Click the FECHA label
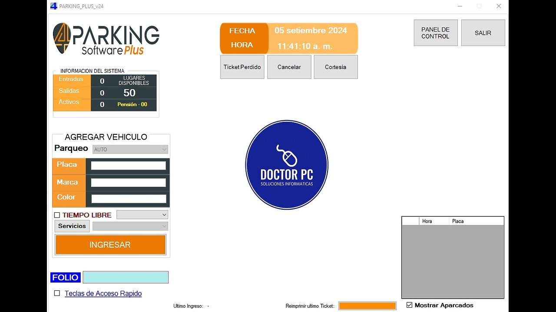 pyautogui.click(x=242, y=31)
